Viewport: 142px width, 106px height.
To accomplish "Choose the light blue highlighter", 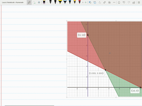I will (65, 2).
